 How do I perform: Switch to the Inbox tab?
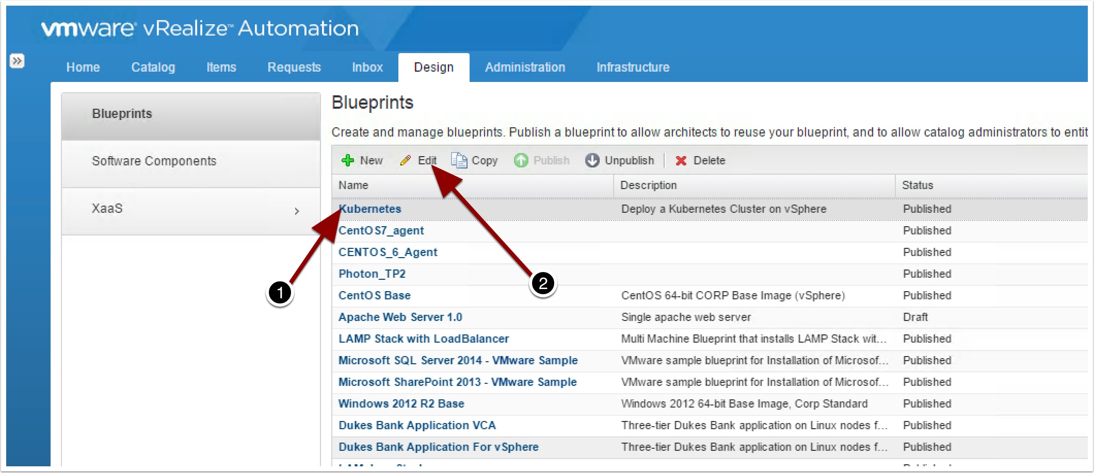[367, 67]
